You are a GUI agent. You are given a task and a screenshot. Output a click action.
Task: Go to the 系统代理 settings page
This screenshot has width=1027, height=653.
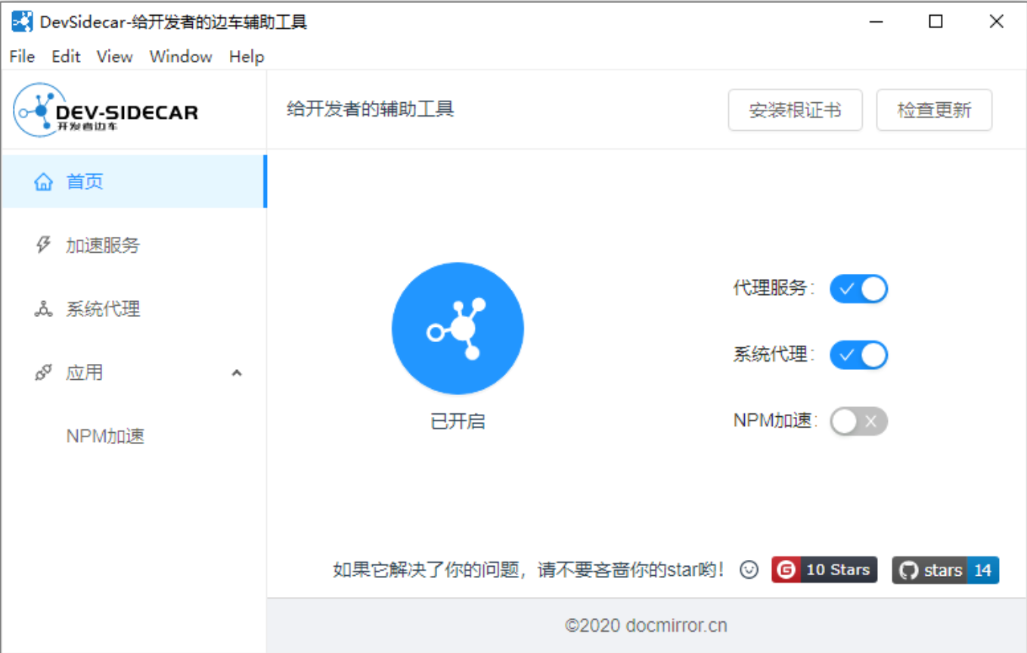133,309
